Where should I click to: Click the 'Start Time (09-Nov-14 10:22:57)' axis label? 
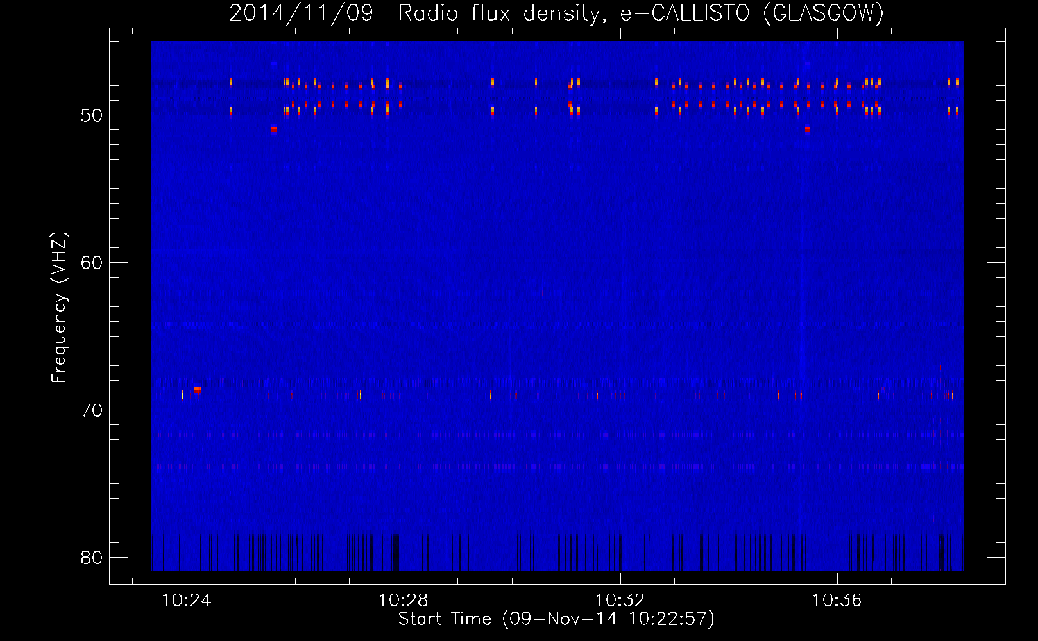(x=556, y=619)
